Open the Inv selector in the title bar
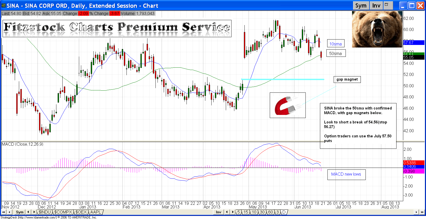This screenshot has height=219, width=426. coord(376,5)
